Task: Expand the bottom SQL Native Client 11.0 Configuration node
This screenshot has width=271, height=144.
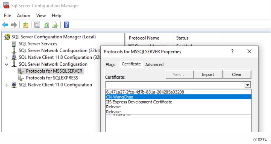Action: coord(6,85)
